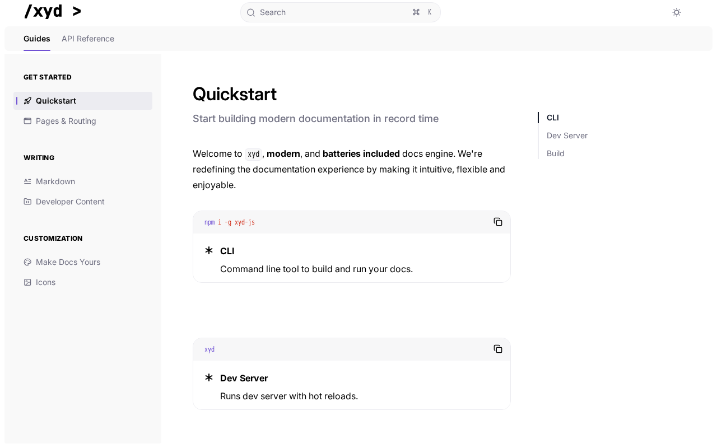Screen dimensions: 717x448
Task: Jump to Dev Server in table of contents
Action: pos(567,136)
